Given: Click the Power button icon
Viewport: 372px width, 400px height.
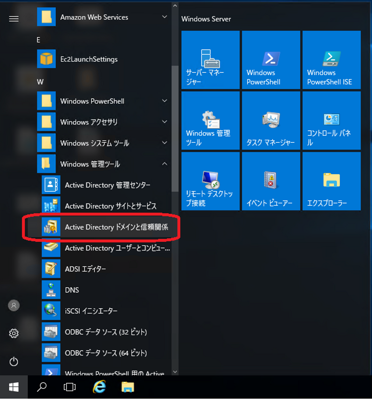Looking at the screenshot, I should (14, 361).
